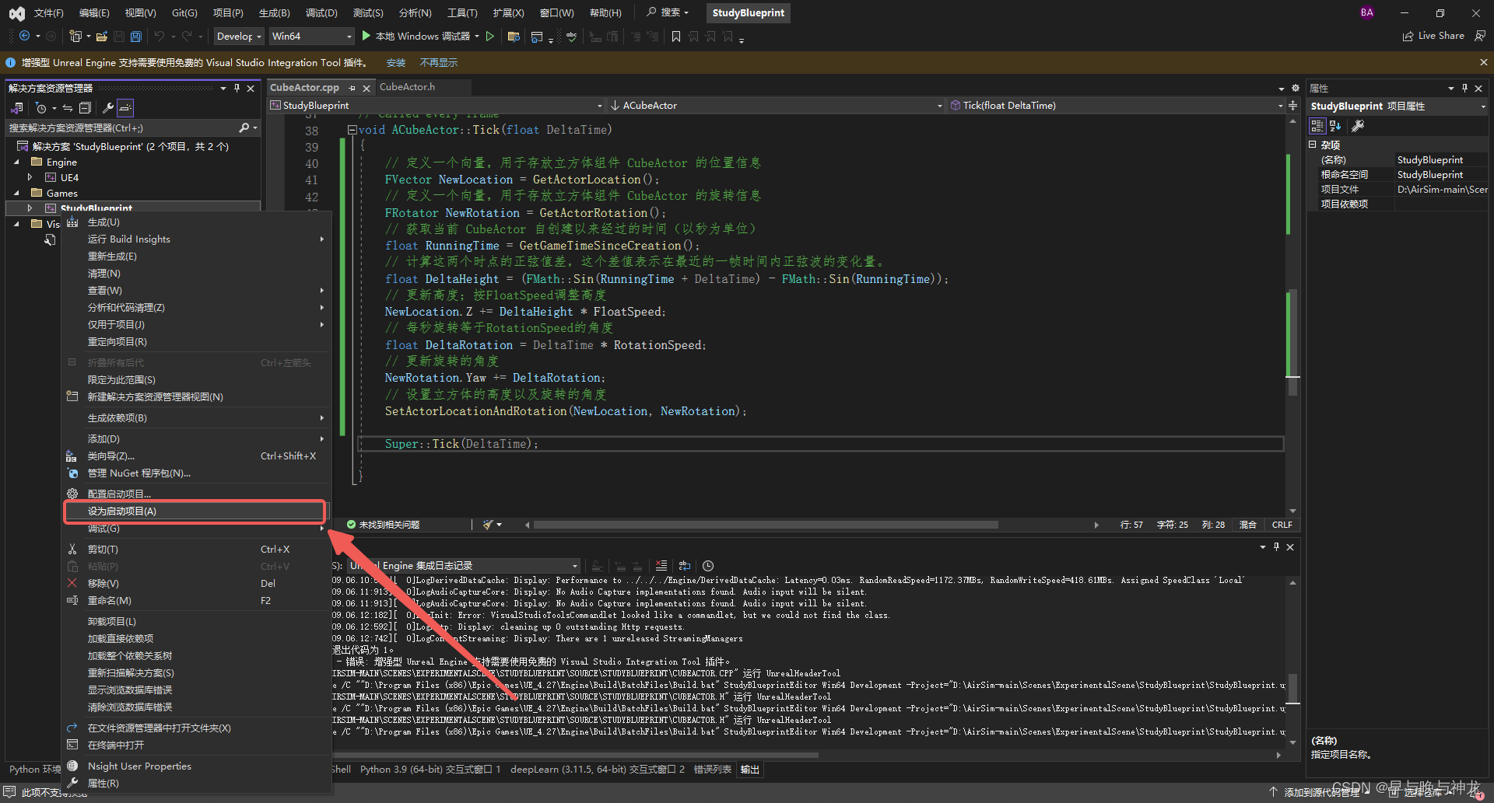Click code cleanup brush icon below editor

[488, 525]
